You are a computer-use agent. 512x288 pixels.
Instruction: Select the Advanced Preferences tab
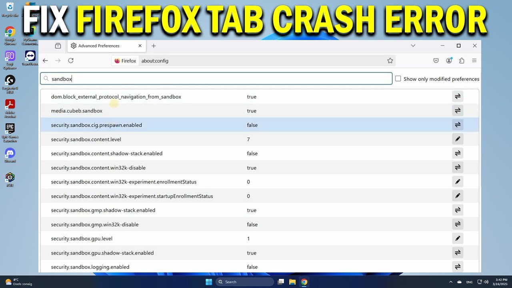click(x=106, y=46)
